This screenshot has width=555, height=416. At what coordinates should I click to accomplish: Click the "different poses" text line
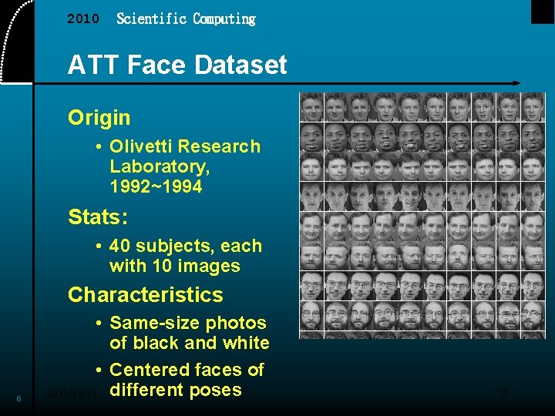176,390
